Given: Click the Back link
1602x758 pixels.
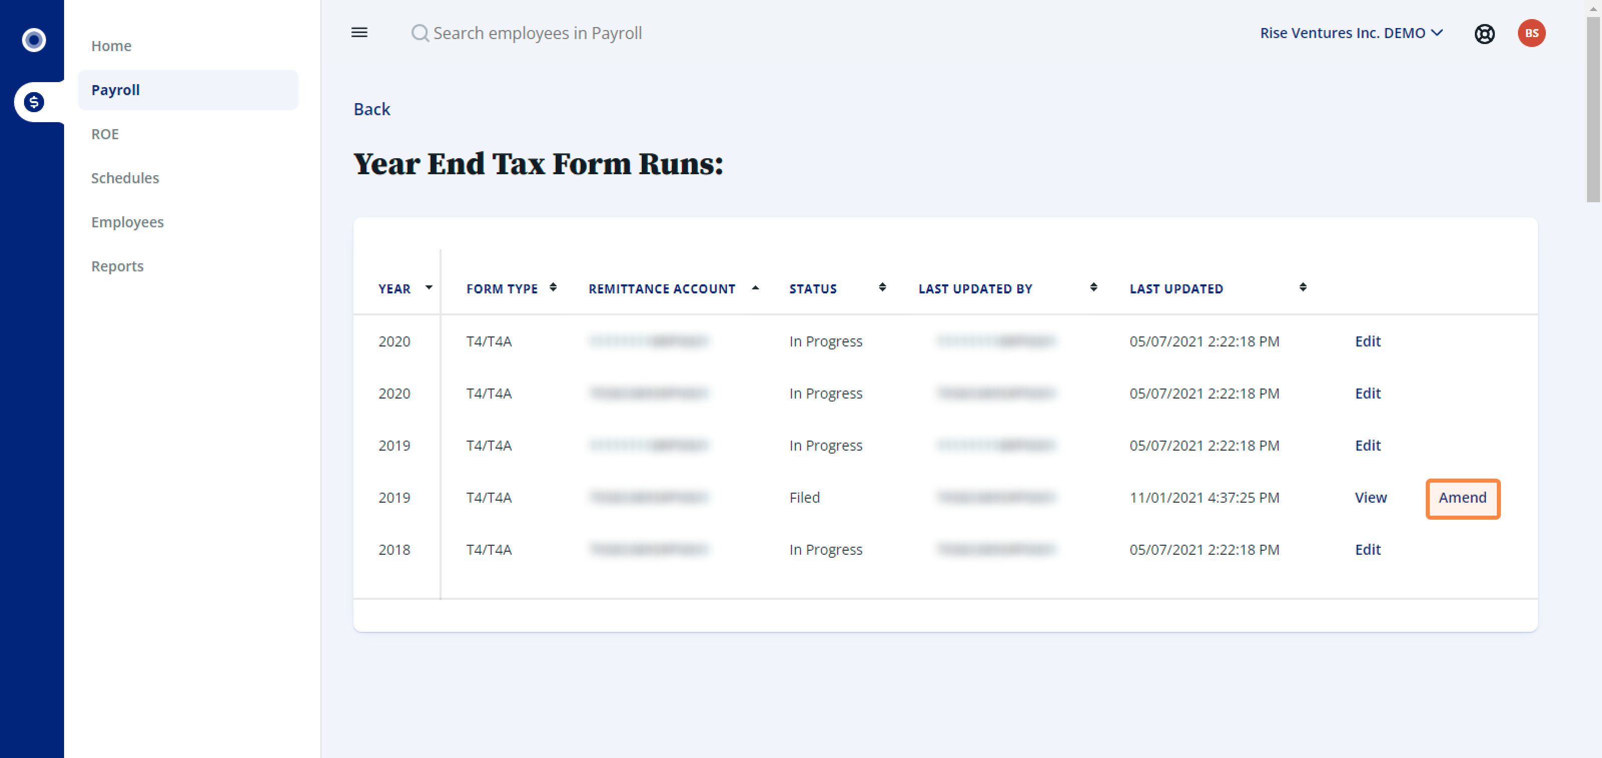Looking at the screenshot, I should 372,110.
